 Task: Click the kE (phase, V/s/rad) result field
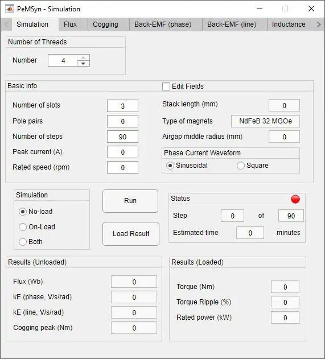coord(134,297)
